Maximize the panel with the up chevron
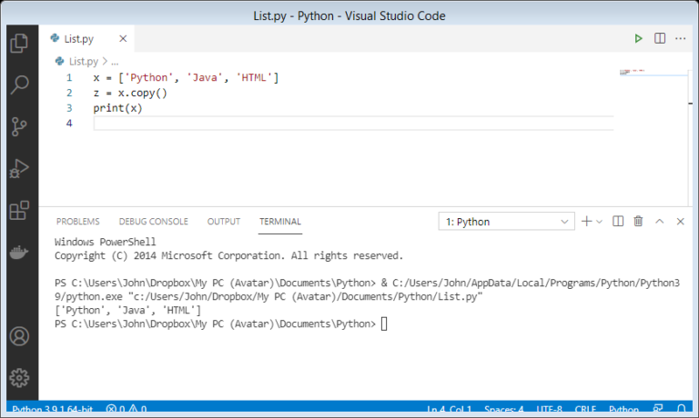This screenshot has height=418, width=699. click(x=659, y=221)
